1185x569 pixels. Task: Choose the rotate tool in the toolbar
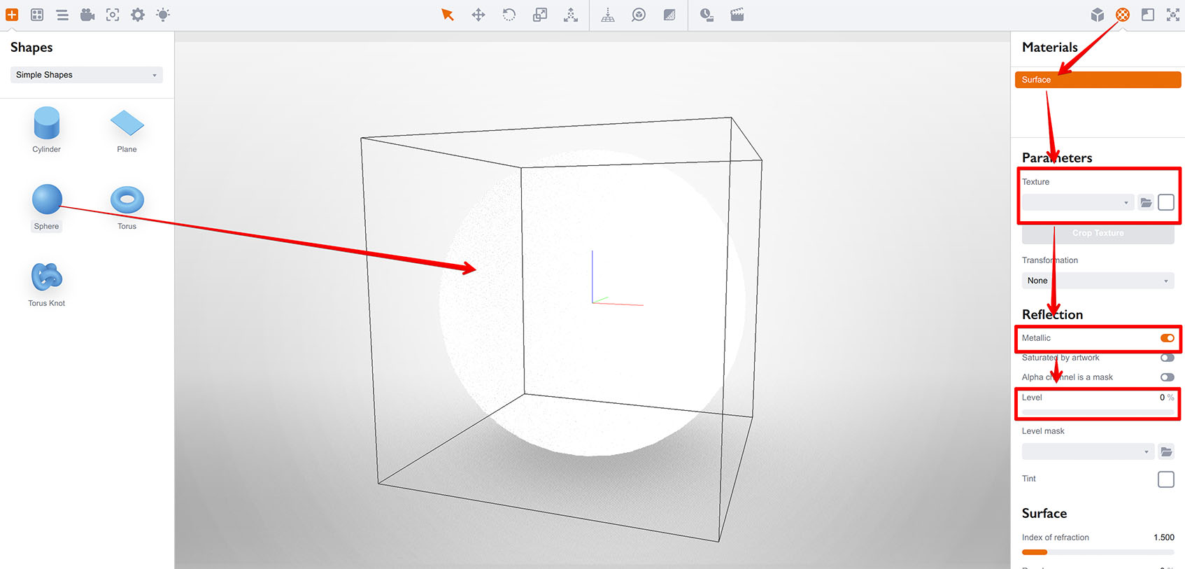point(509,15)
